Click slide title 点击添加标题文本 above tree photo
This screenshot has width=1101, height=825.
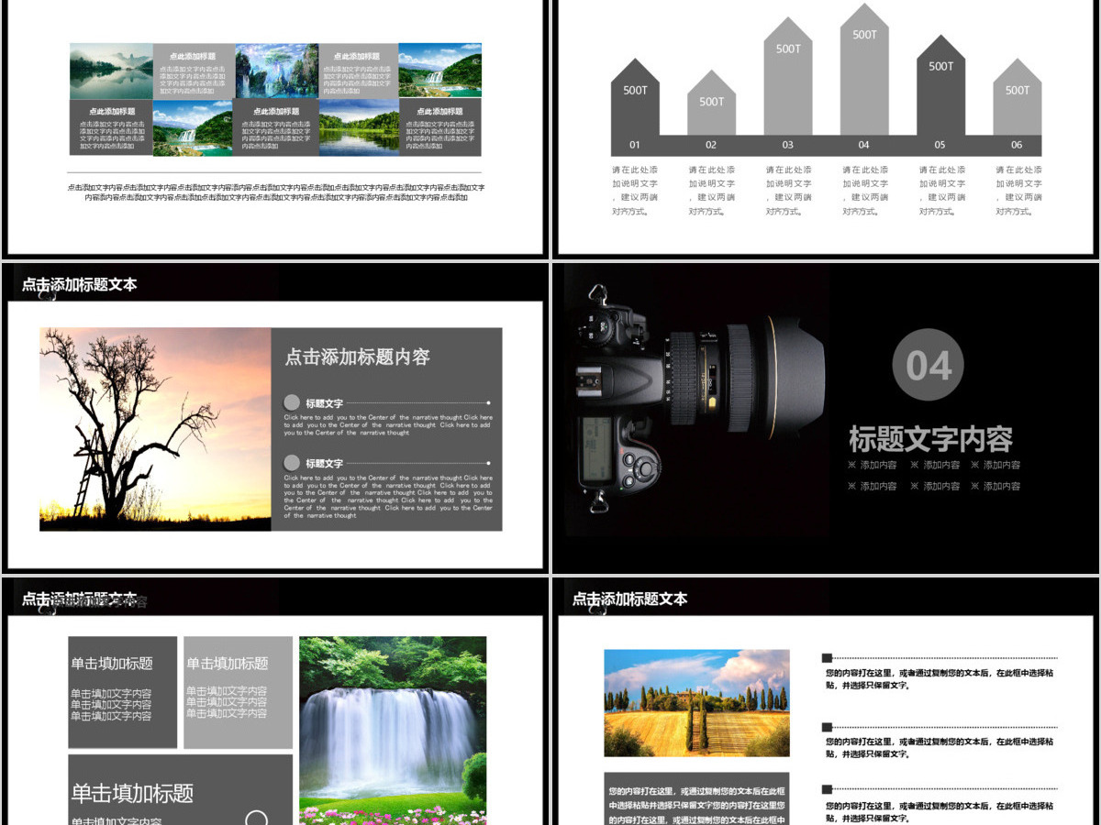(80, 285)
